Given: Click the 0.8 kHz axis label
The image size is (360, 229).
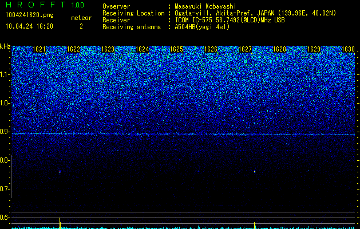Looking at the screenshot, I should (x=5, y=160).
